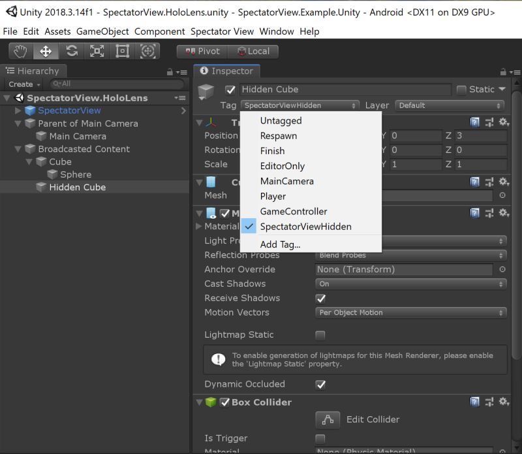
Task: Toggle the Hidden Cube active checkbox
Action: 230,89
